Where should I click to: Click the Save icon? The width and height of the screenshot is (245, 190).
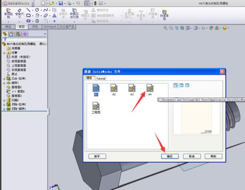(61, 3)
